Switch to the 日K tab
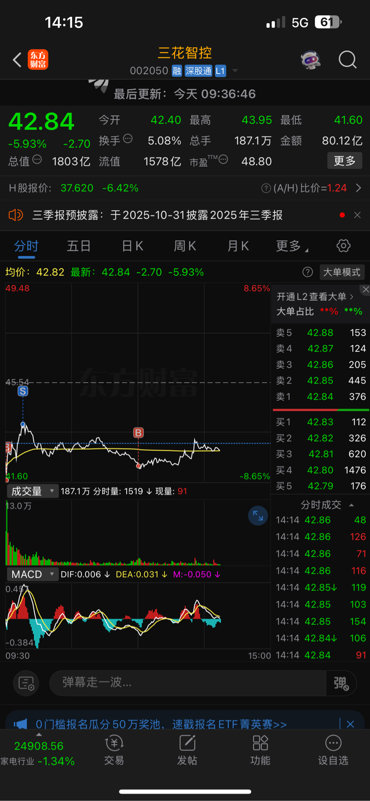Image resolution: width=370 pixels, height=801 pixels. coord(132,246)
